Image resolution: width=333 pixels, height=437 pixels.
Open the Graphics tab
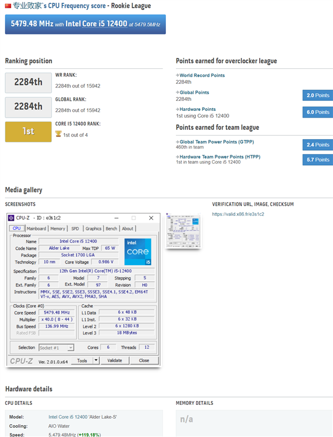[x=93, y=228]
